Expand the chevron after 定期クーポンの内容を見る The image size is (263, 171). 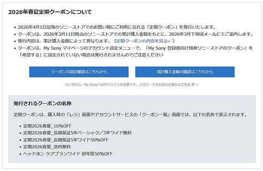tap(169, 41)
